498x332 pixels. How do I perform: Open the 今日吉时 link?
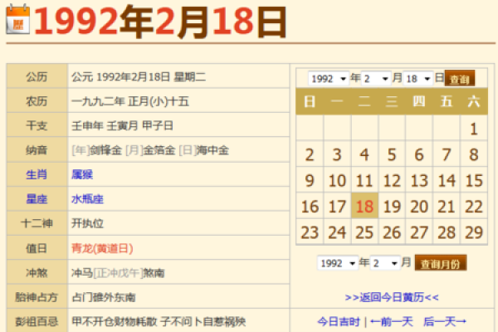pos(338,321)
